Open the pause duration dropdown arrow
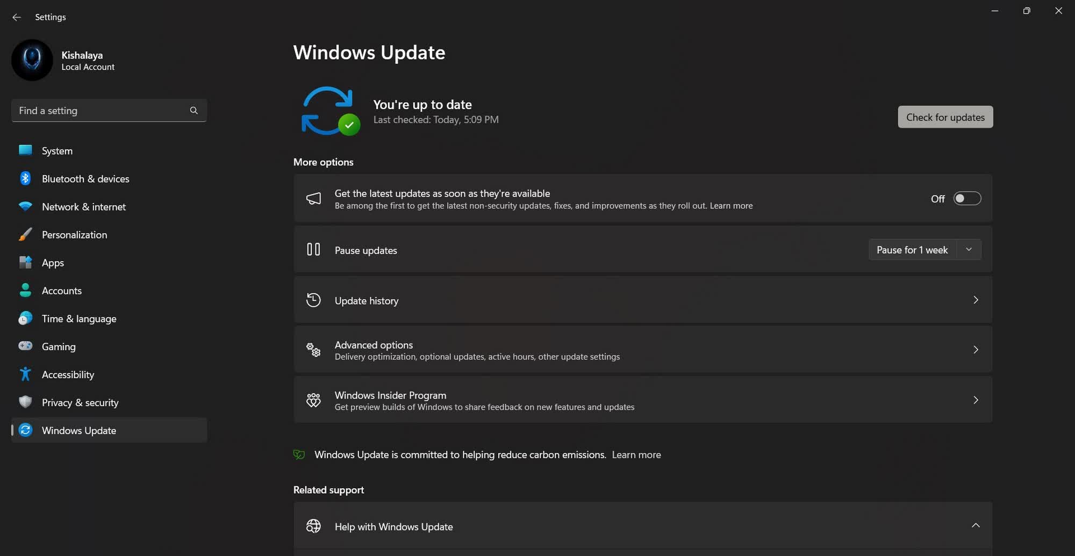 tap(969, 249)
